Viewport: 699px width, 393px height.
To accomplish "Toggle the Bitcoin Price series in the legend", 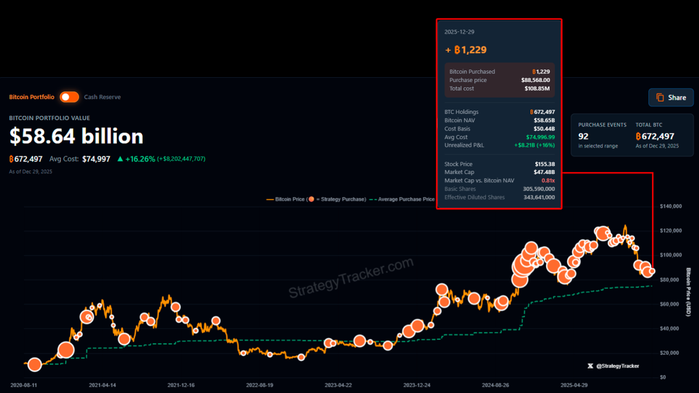I will [x=287, y=199].
